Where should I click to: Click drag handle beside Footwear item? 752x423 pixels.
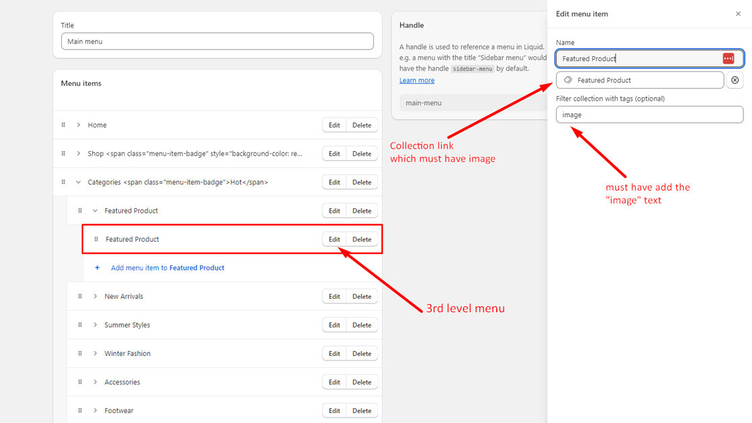pos(80,410)
